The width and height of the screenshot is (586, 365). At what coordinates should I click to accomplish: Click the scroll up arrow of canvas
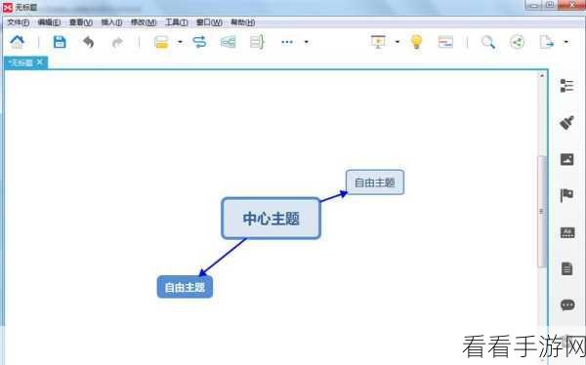coord(542,75)
